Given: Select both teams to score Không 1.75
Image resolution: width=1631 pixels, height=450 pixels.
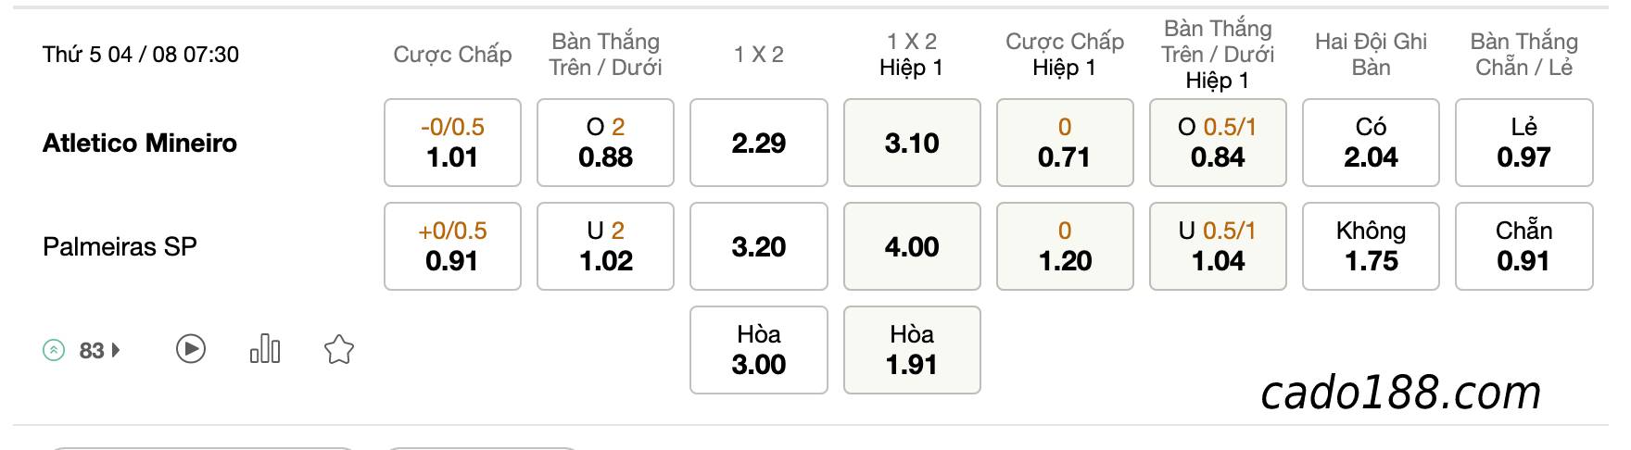Looking at the screenshot, I should 1371,246.
